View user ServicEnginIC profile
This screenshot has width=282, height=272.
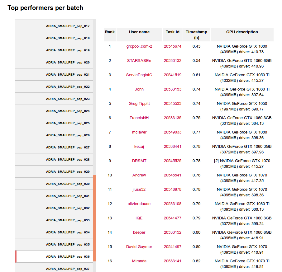coord(139,75)
